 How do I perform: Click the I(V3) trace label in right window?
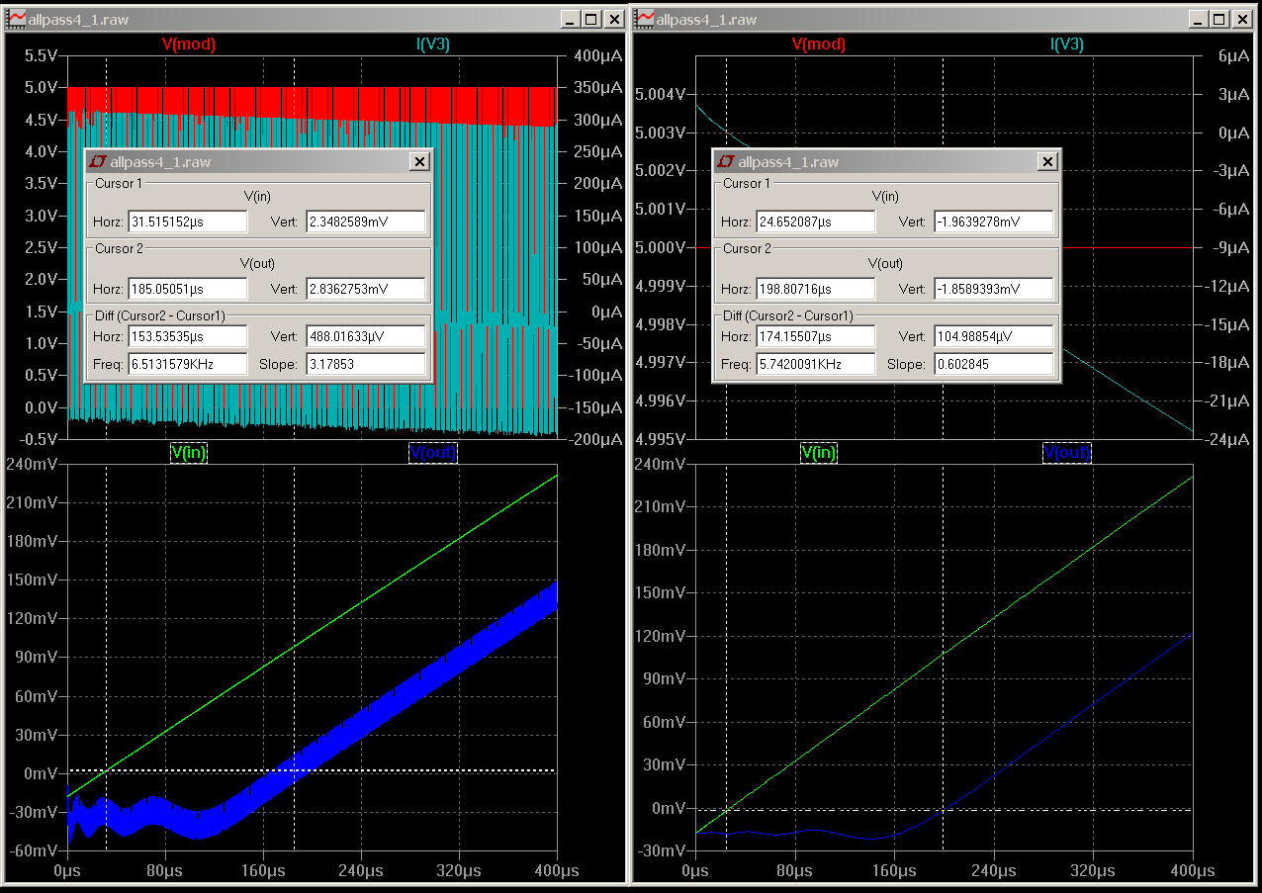pyautogui.click(x=1066, y=45)
